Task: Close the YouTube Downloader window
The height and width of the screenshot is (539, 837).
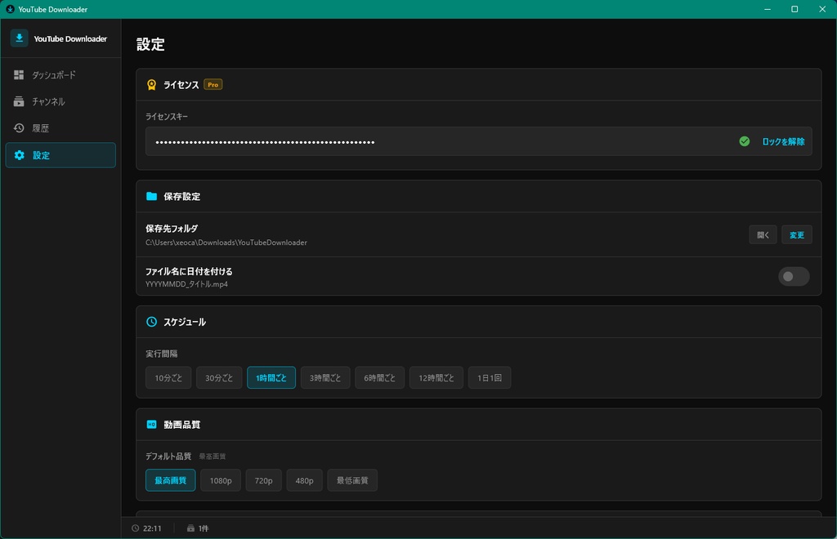Action: pyautogui.click(x=822, y=9)
